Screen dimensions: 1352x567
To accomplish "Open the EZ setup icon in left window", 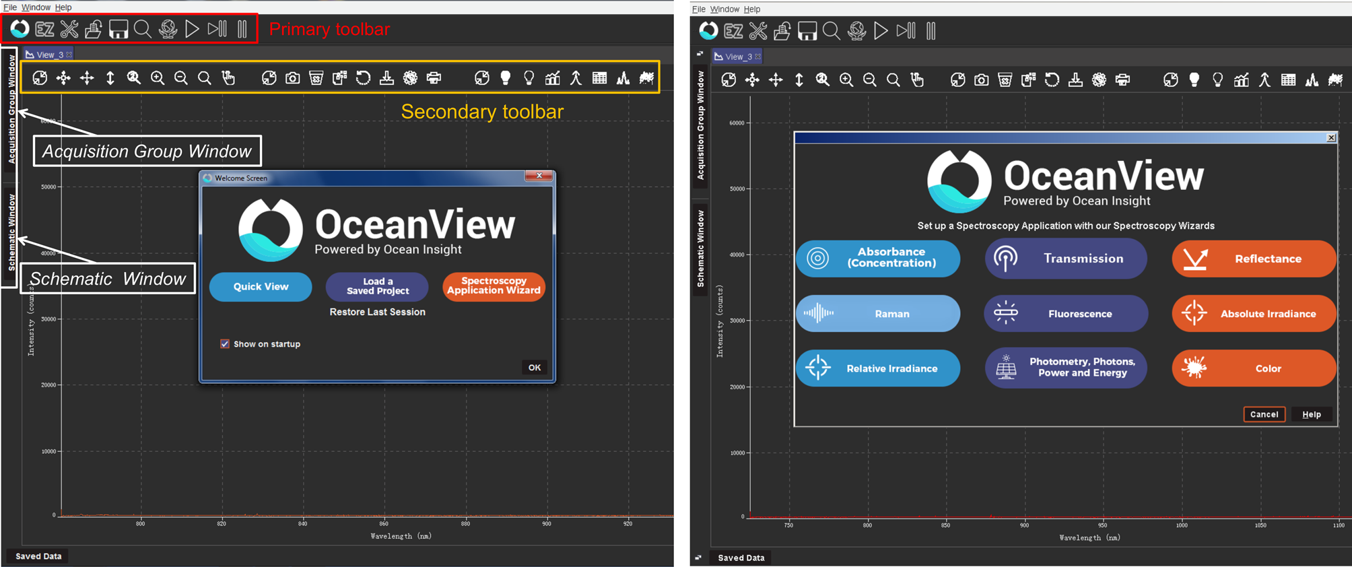I will point(44,29).
